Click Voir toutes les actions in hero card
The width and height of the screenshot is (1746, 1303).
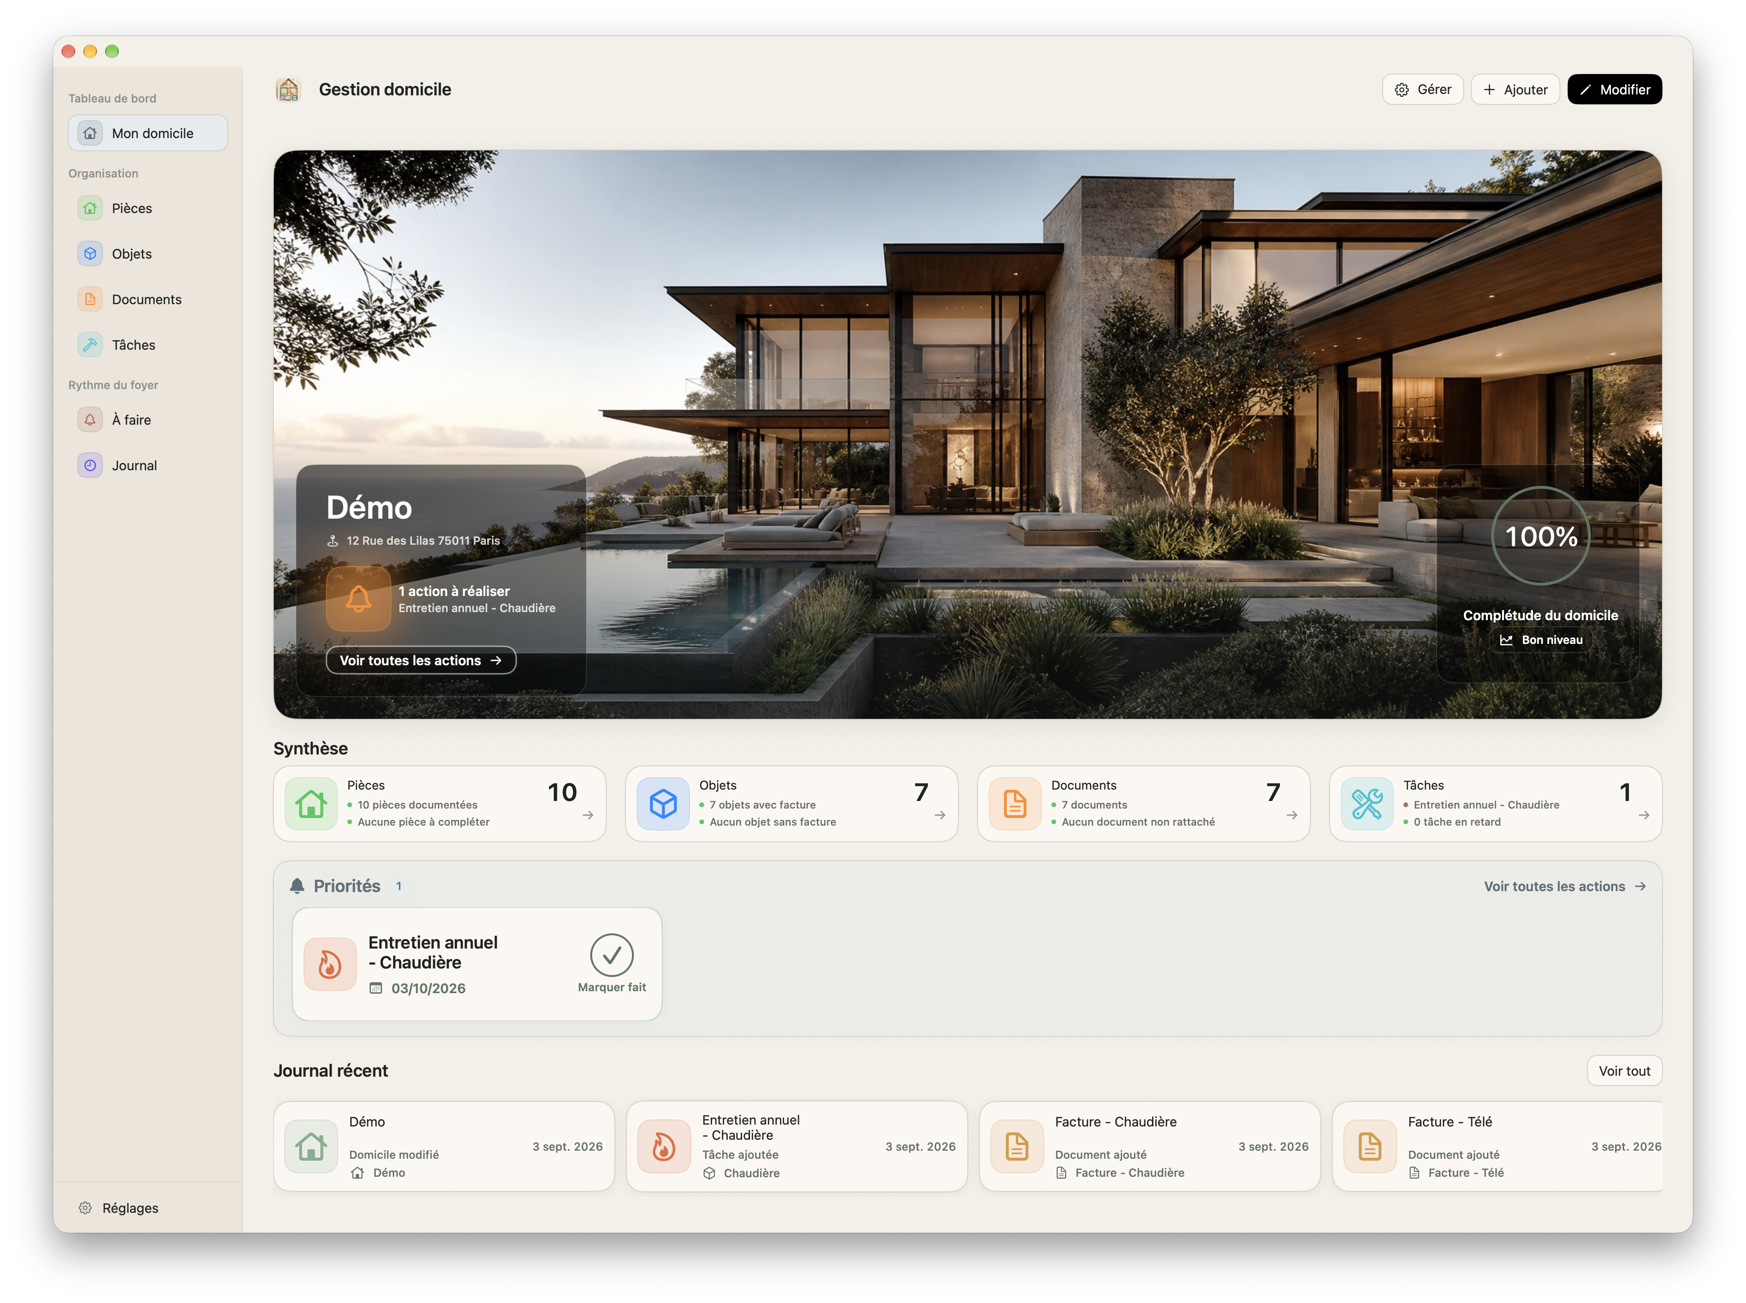click(x=420, y=660)
